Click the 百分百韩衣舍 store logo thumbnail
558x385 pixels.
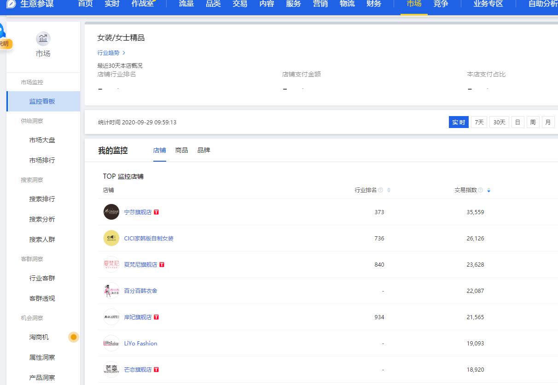(111, 291)
